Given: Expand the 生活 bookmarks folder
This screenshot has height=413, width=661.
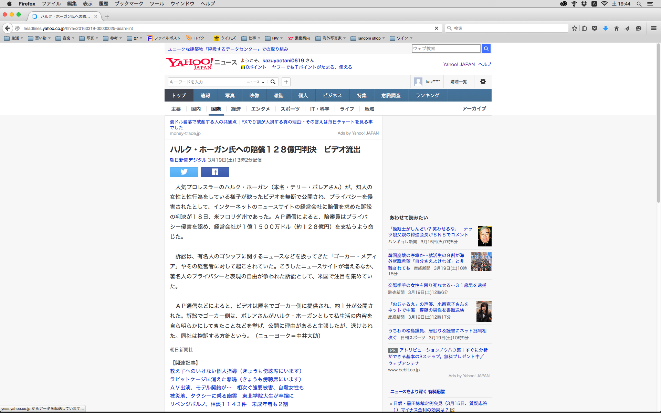Looking at the screenshot, I should (14, 38).
